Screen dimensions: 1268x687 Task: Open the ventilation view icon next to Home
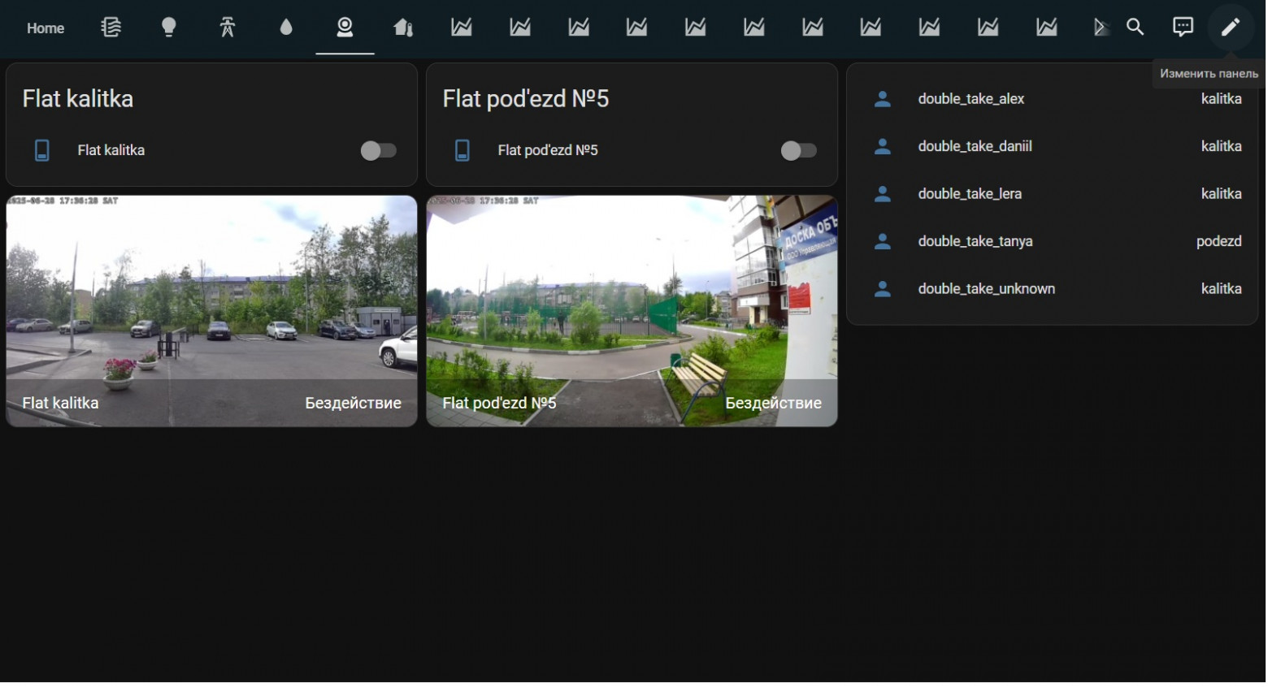[x=111, y=28]
